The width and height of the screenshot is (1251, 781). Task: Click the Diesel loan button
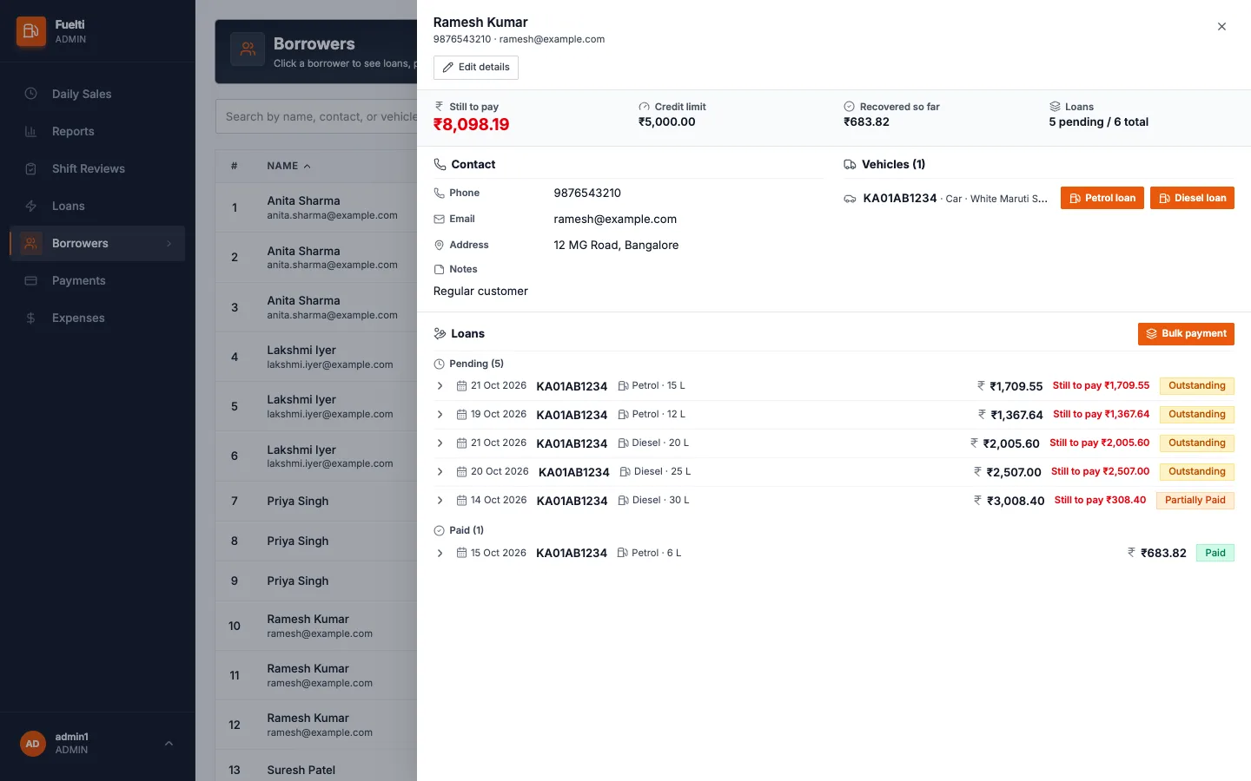click(x=1192, y=198)
